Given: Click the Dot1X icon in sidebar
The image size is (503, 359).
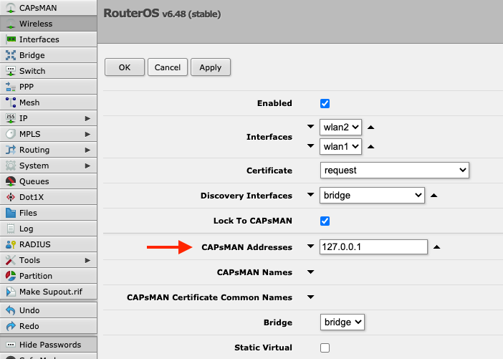Looking at the screenshot, I should click(x=11, y=197).
